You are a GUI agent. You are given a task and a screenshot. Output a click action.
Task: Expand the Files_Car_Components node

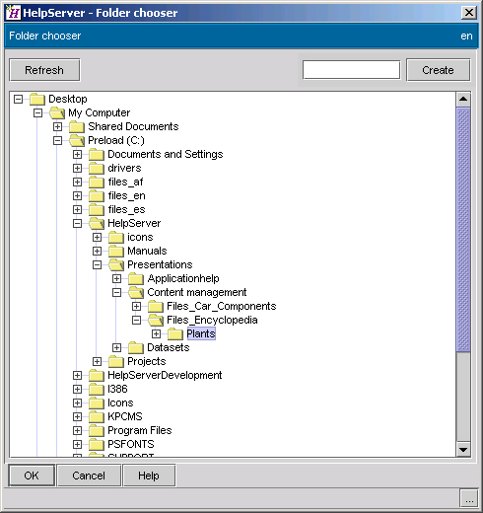pyautogui.click(x=137, y=306)
